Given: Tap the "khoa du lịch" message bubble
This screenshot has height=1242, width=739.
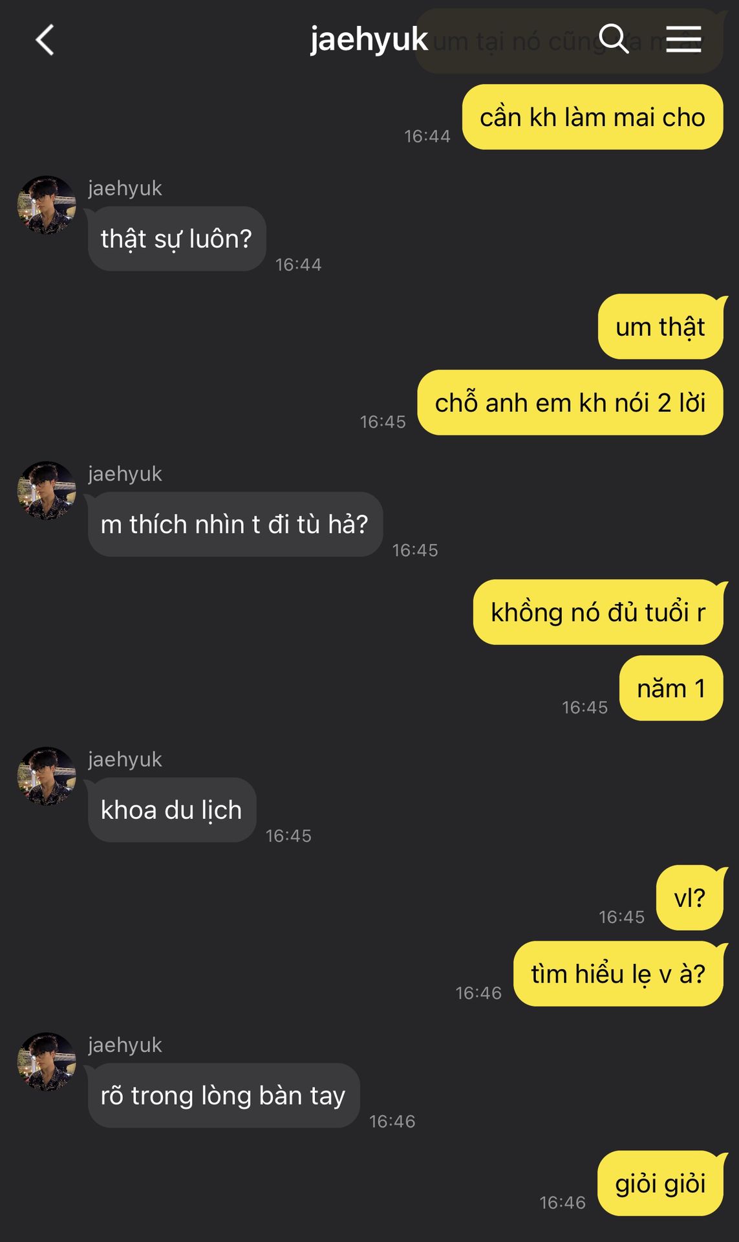Looking at the screenshot, I should [x=172, y=810].
